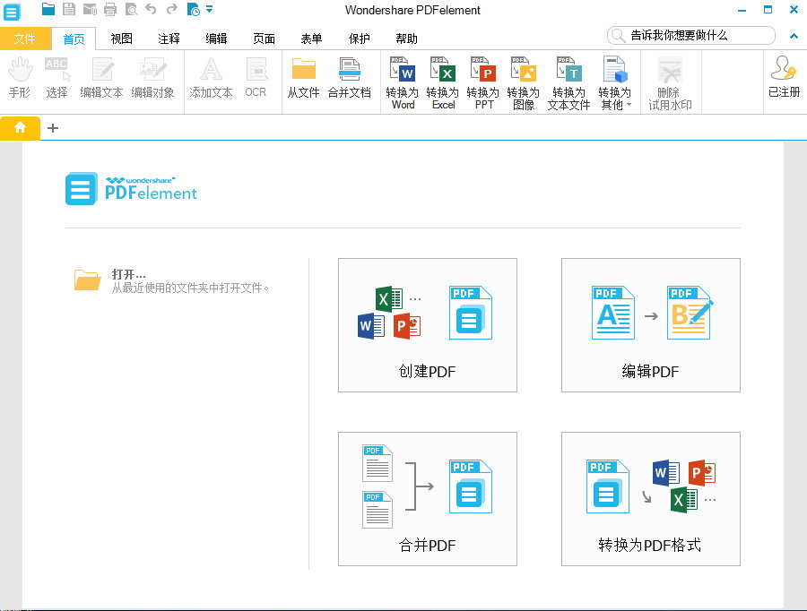This screenshot has height=611, width=807.
Task: Click the Convert to Word icon
Action: pyautogui.click(x=403, y=72)
